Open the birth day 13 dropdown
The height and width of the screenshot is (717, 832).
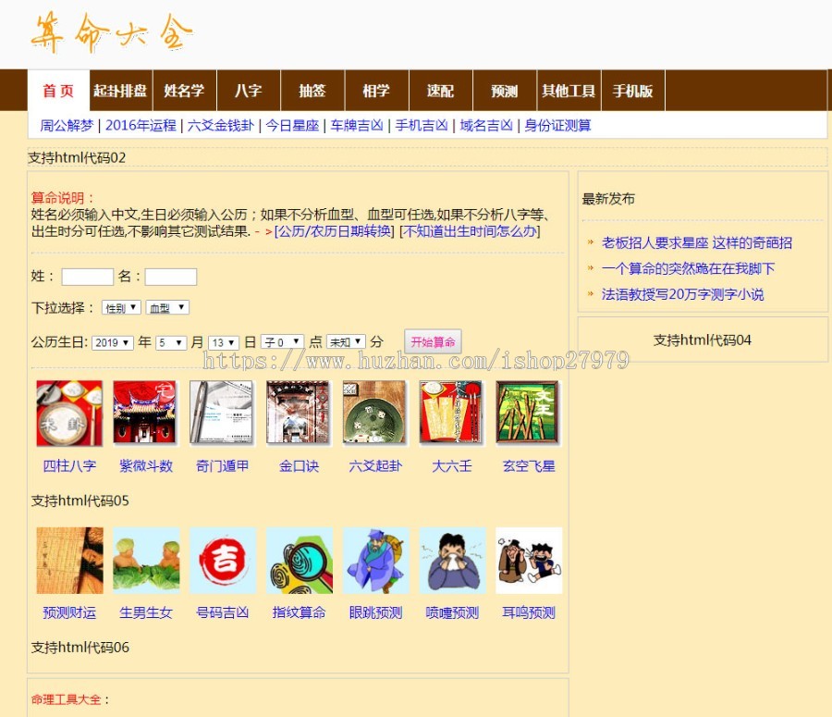[224, 342]
